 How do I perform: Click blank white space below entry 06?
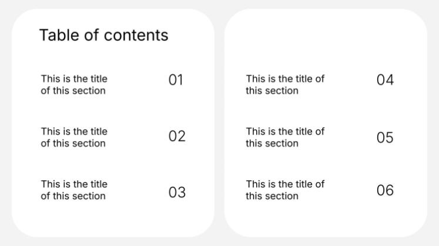[x=325, y=219]
